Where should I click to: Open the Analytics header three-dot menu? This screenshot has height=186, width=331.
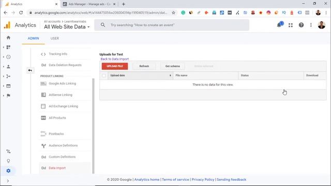(311, 25)
